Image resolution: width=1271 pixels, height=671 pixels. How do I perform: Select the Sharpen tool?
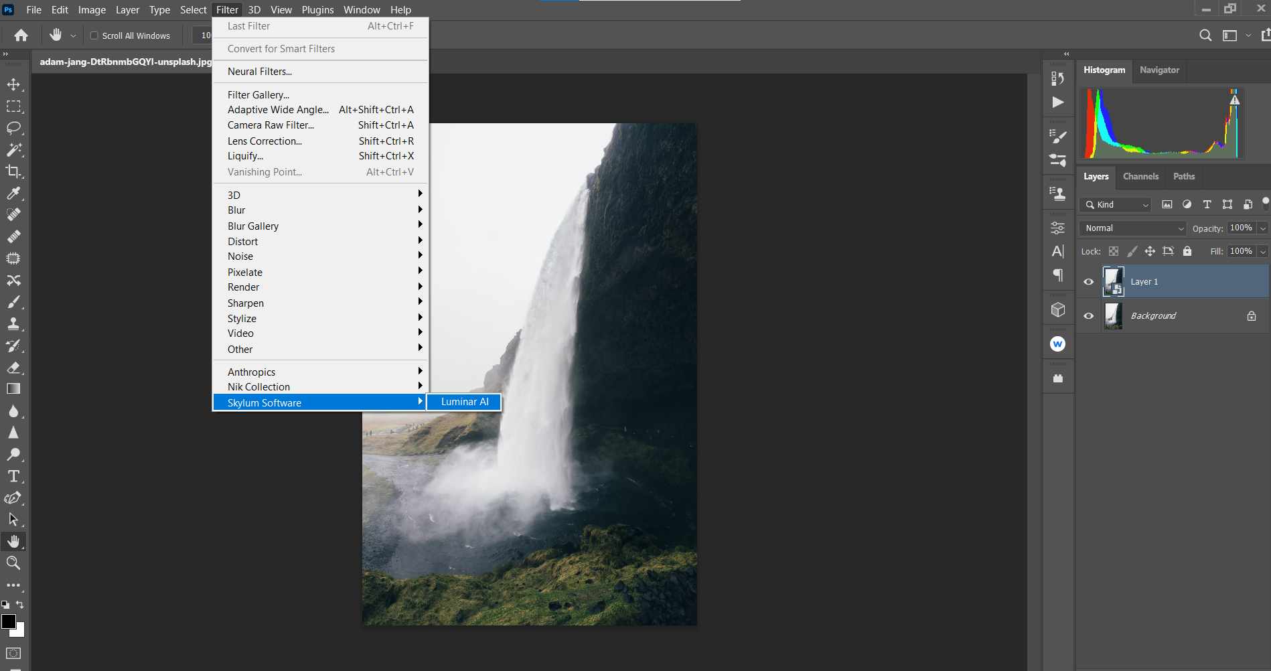(x=13, y=433)
